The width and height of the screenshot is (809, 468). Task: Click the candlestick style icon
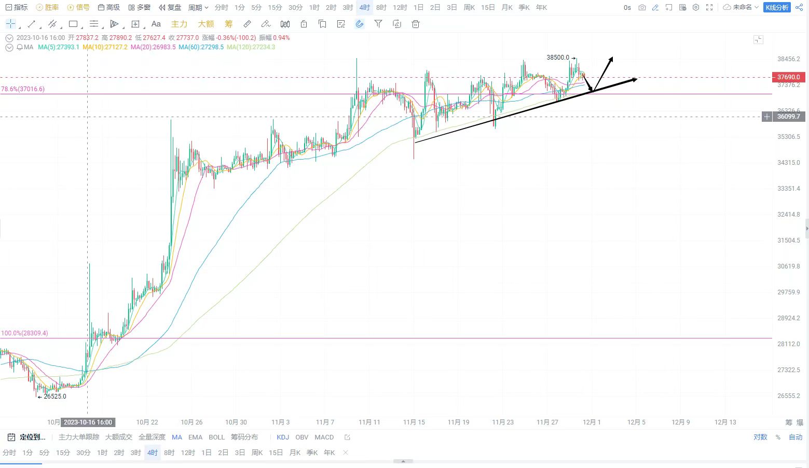tap(285, 24)
